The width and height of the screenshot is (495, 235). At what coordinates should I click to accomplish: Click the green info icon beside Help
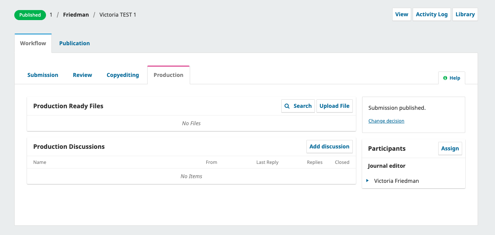(445, 78)
